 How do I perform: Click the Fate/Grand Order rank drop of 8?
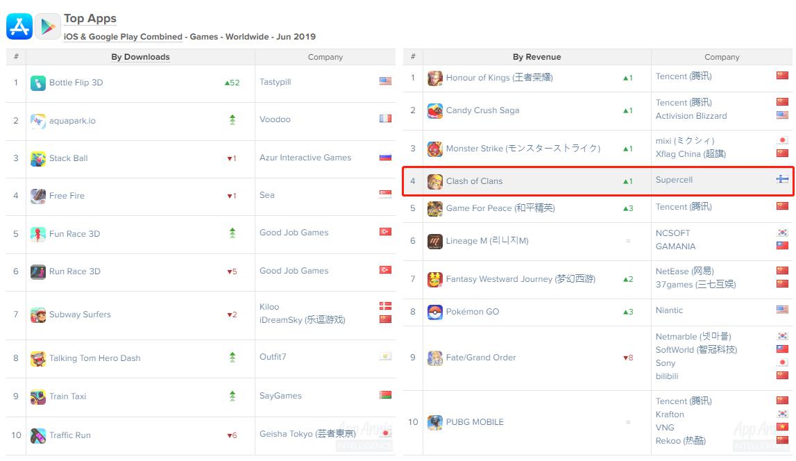pyautogui.click(x=628, y=358)
